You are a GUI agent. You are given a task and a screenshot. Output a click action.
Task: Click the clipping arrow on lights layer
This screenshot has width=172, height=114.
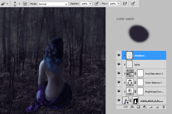[x=125, y=64]
